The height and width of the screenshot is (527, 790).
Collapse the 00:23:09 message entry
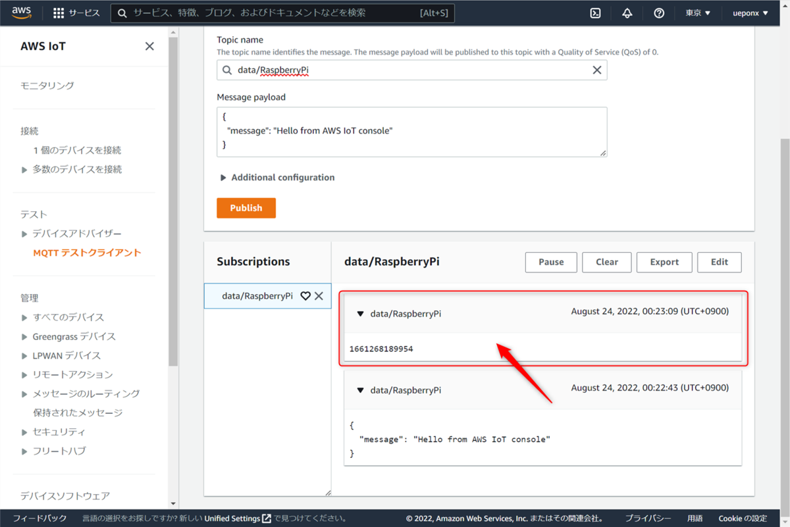click(360, 314)
